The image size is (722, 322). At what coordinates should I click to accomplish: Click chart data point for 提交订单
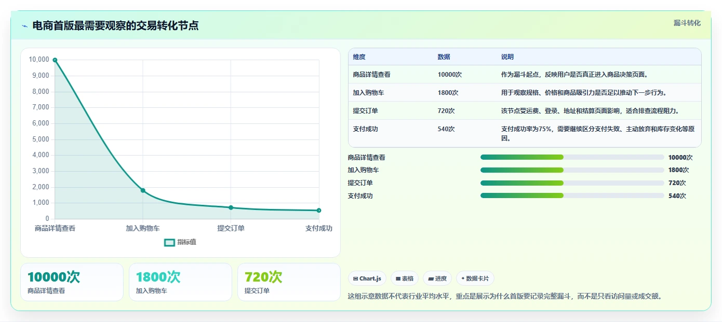coord(231,207)
